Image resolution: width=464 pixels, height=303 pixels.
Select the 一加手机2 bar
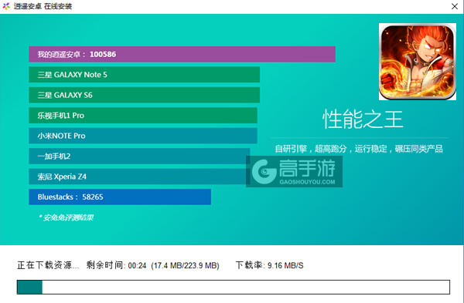pyautogui.click(x=139, y=156)
